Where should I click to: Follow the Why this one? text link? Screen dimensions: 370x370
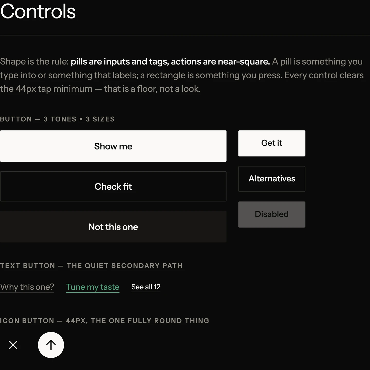27,287
